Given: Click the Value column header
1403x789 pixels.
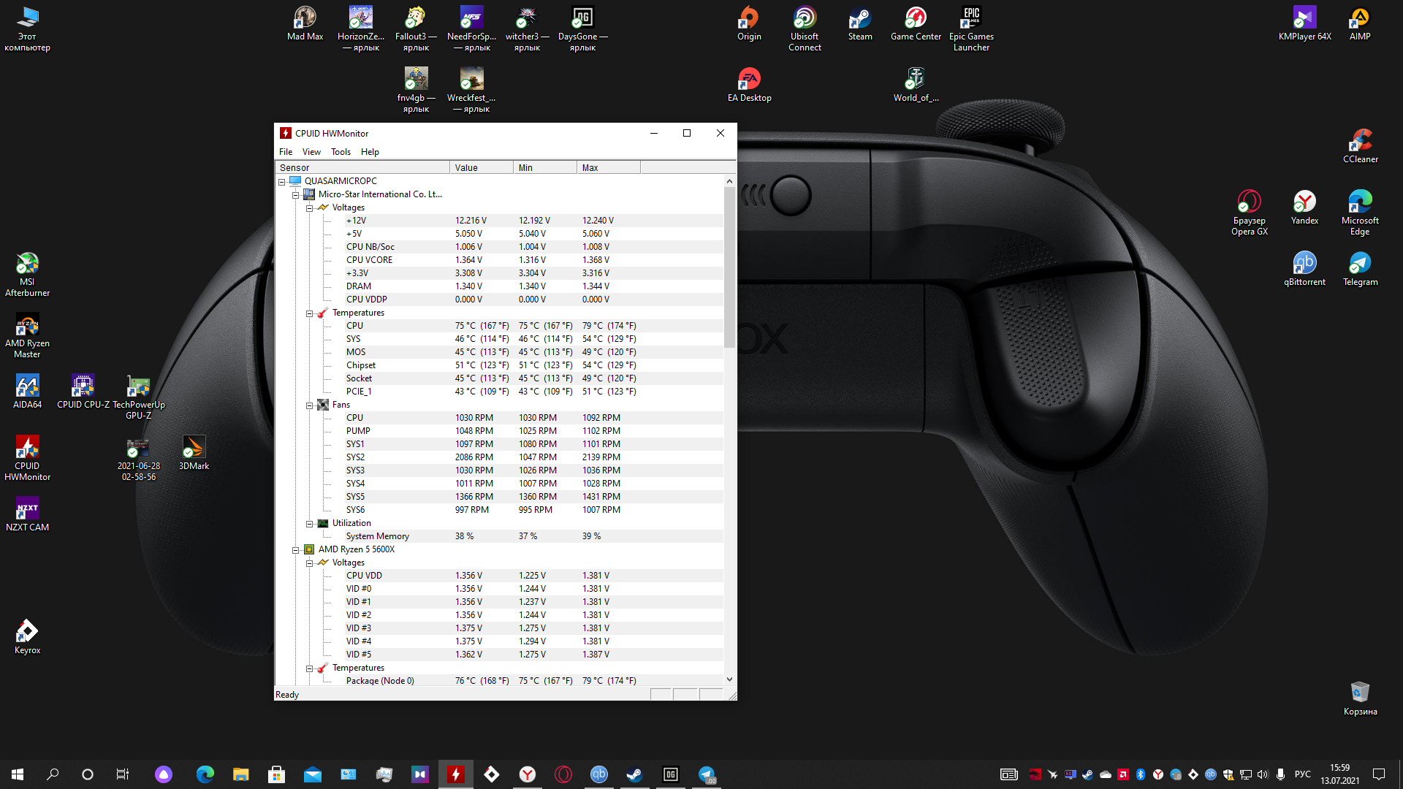Looking at the screenshot, I should click(481, 167).
